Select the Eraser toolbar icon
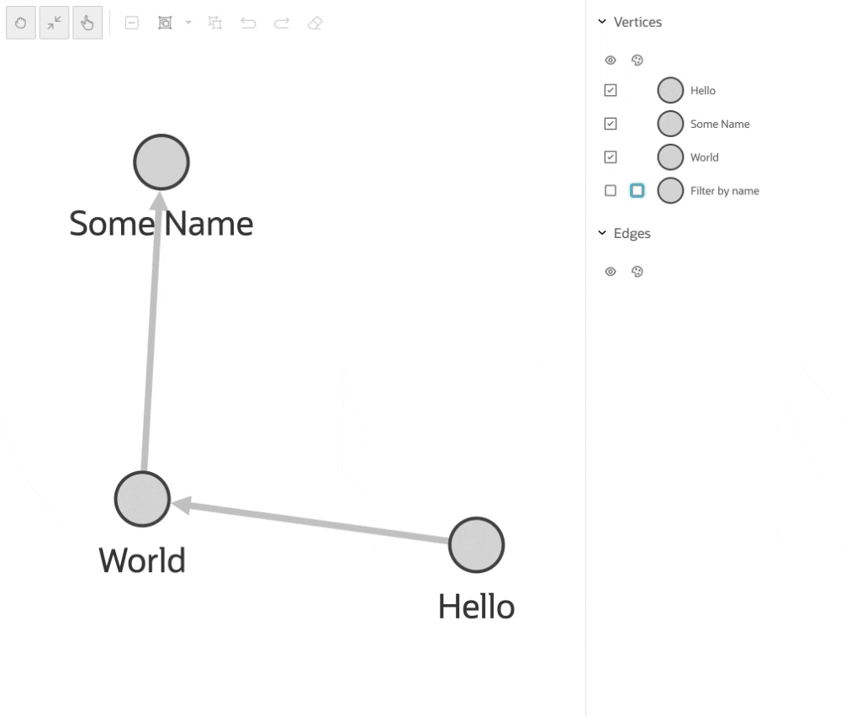The height and width of the screenshot is (716, 841). 315,23
